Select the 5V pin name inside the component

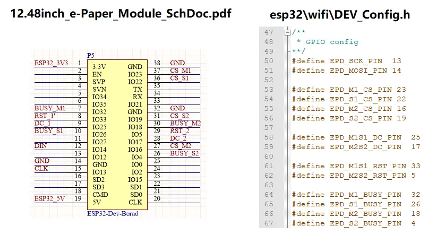coord(97,202)
